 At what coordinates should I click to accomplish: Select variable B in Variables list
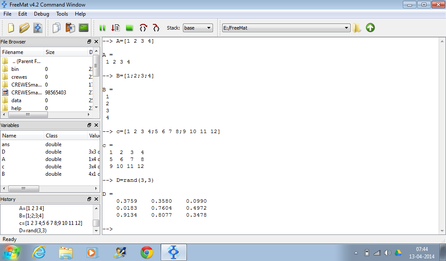(50, 174)
